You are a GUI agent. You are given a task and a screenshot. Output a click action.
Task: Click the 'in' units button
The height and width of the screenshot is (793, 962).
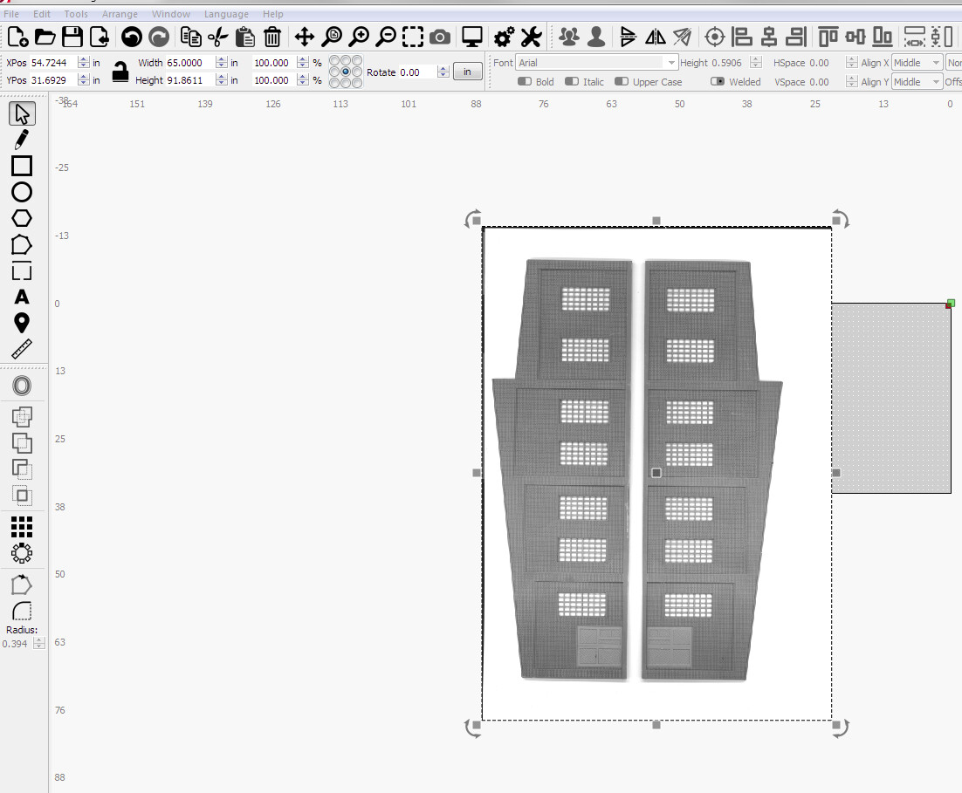pyautogui.click(x=468, y=72)
